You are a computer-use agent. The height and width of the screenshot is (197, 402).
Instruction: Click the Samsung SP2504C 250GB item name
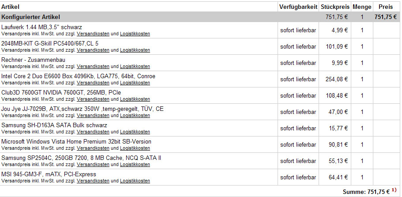coord(81,158)
